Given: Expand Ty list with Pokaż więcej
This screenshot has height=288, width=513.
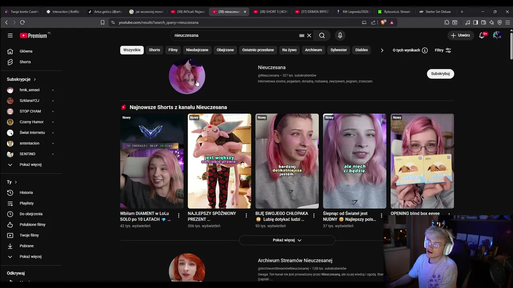Looking at the screenshot, I should coord(31,257).
